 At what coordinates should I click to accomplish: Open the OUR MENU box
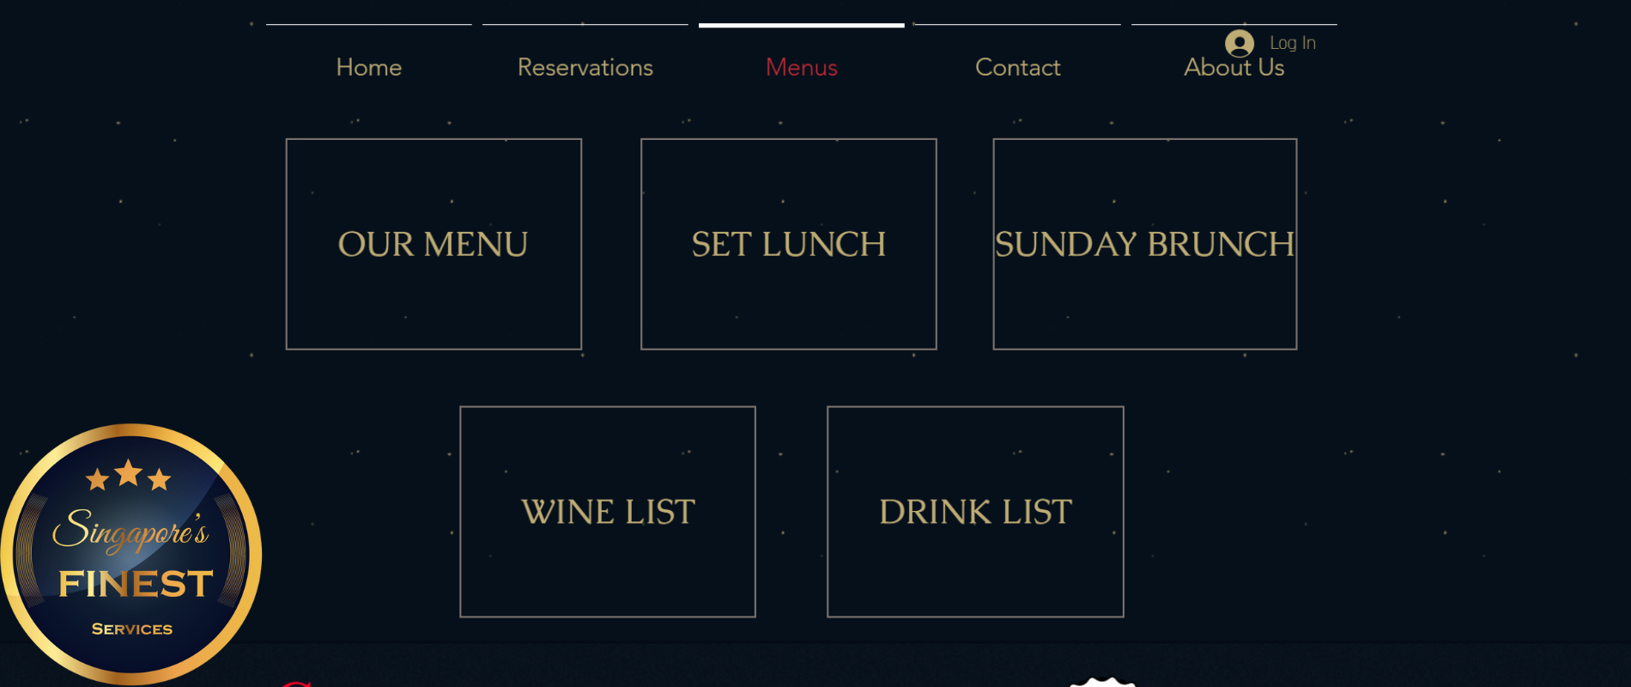click(434, 244)
